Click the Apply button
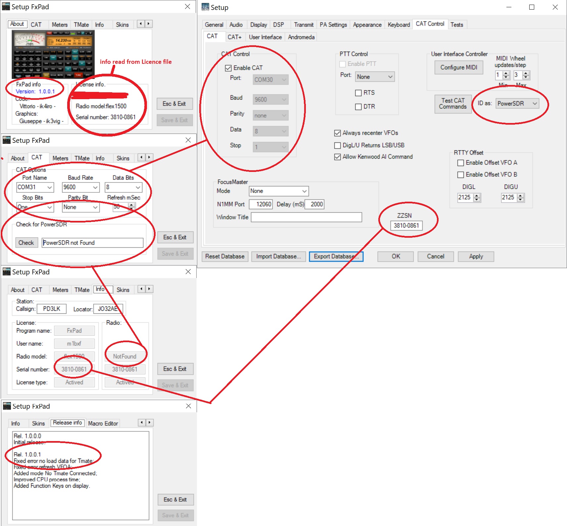The image size is (567, 526). pyautogui.click(x=476, y=257)
